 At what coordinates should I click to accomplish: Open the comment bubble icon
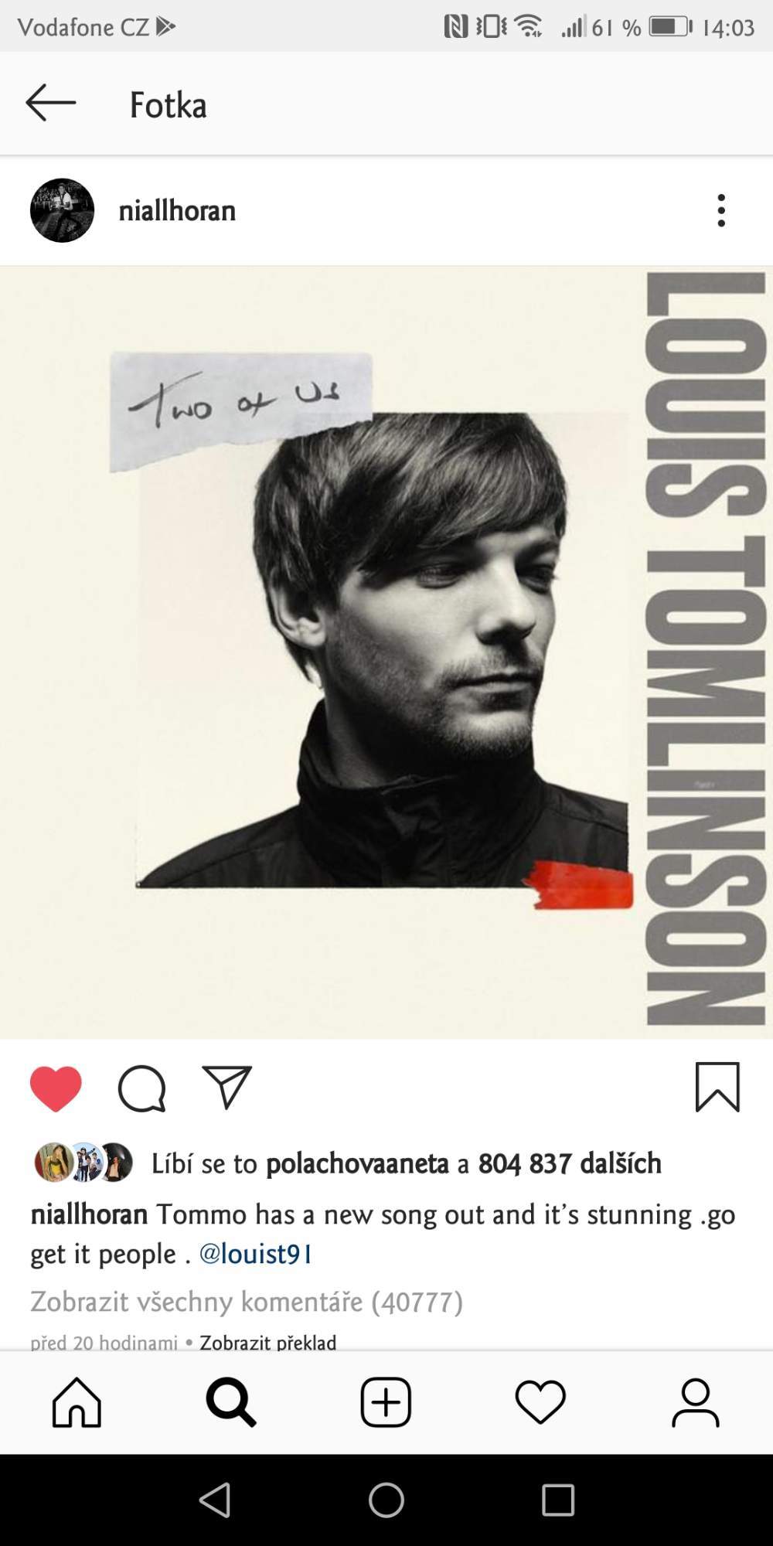141,1088
